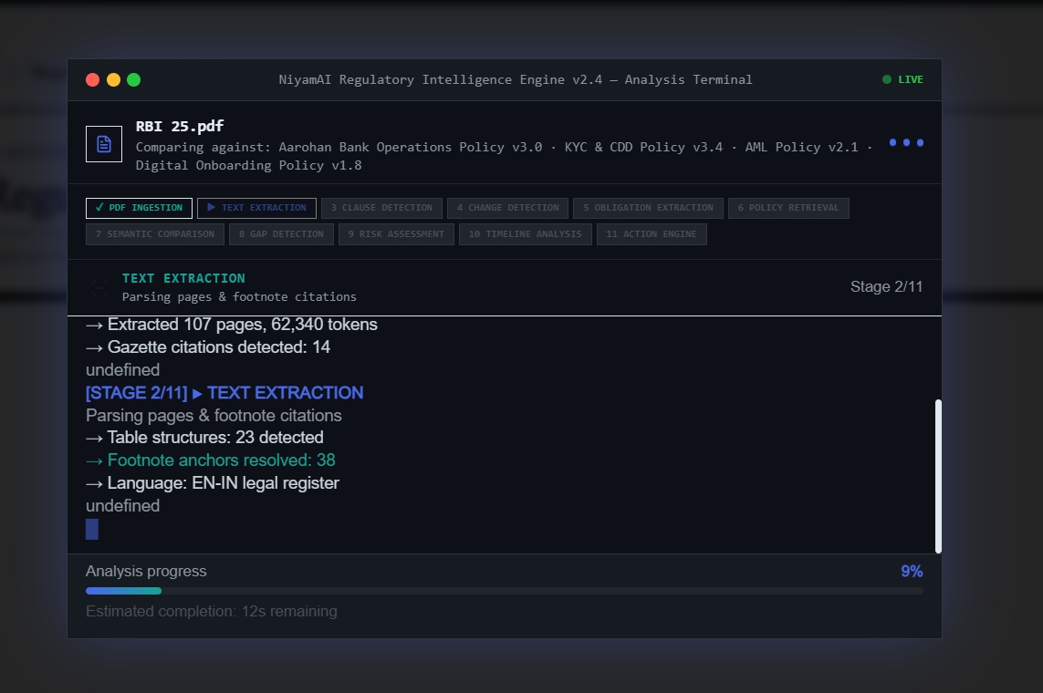
Task: Select the 6 POLICY RETRIEVAL stage
Action: pyautogui.click(x=788, y=208)
